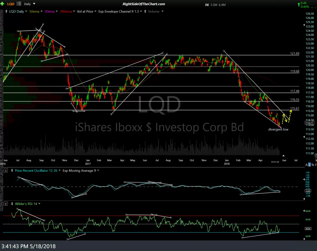Open the 20ema indicator dropdown
The height and width of the screenshot is (251, 317).
click(x=56, y=11)
